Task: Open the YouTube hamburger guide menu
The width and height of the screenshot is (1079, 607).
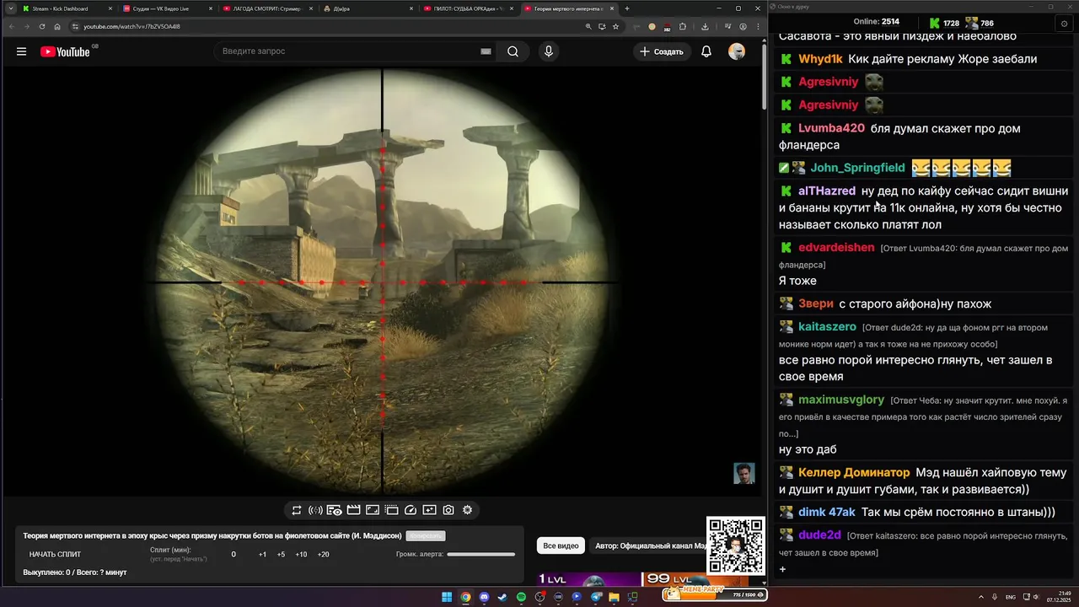Action: click(x=21, y=51)
